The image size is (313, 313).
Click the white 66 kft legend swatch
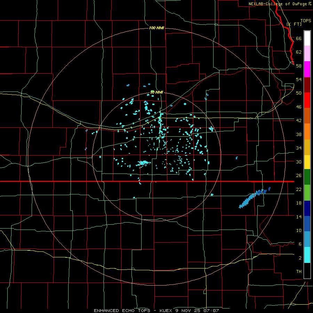pyautogui.click(x=307, y=38)
